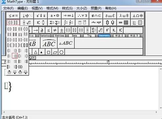Open the 大小(Z) menu
Viewport: 162px width, 119px height.
(x=82, y=8)
